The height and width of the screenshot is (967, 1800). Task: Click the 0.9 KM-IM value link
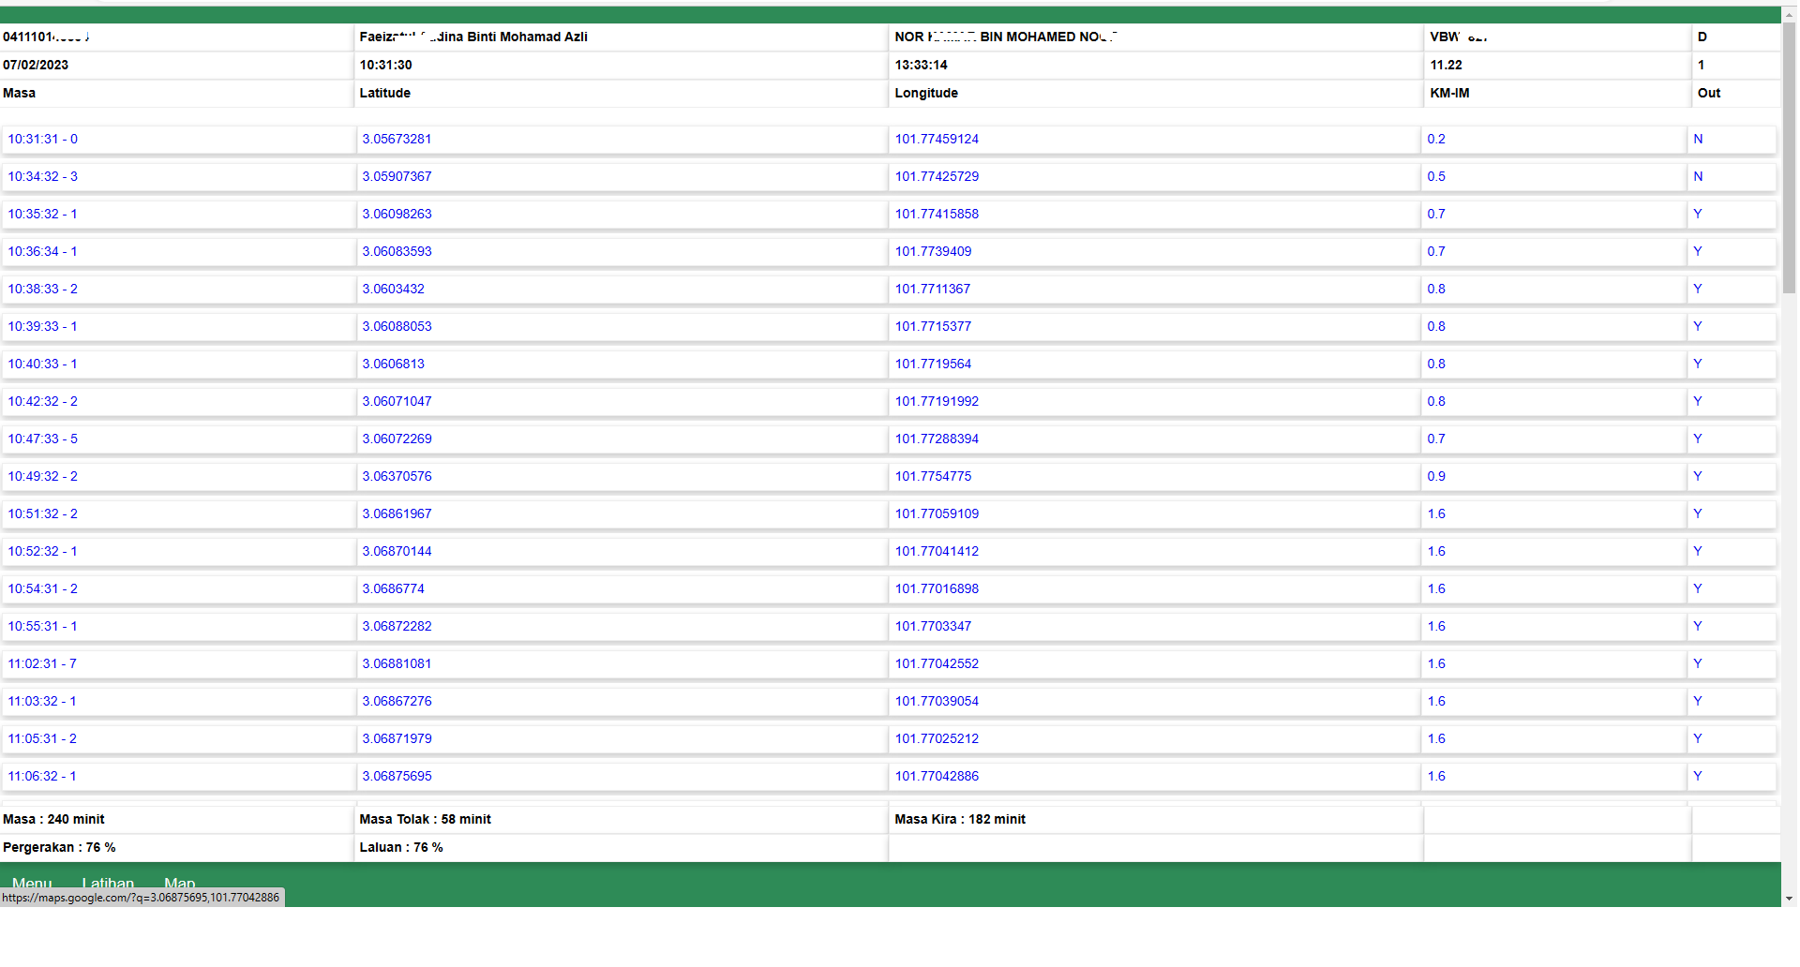[x=1435, y=477]
